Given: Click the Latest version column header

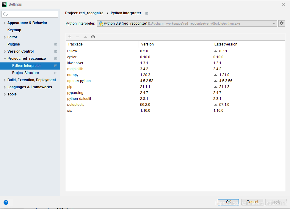Looking at the screenshot, I should click(x=248, y=44).
